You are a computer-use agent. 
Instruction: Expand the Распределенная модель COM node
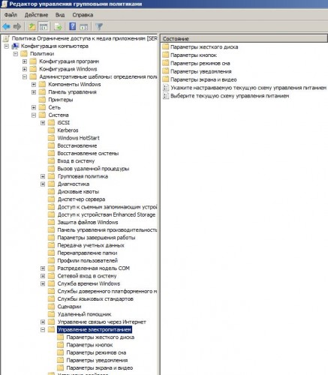pyautogui.click(x=43, y=268)
